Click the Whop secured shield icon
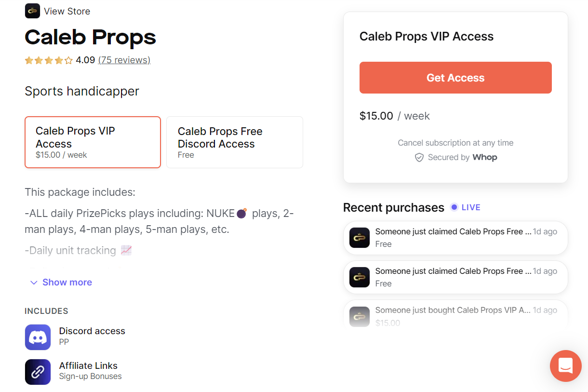This screenshot has height=392, width=588. coord(419,157)
